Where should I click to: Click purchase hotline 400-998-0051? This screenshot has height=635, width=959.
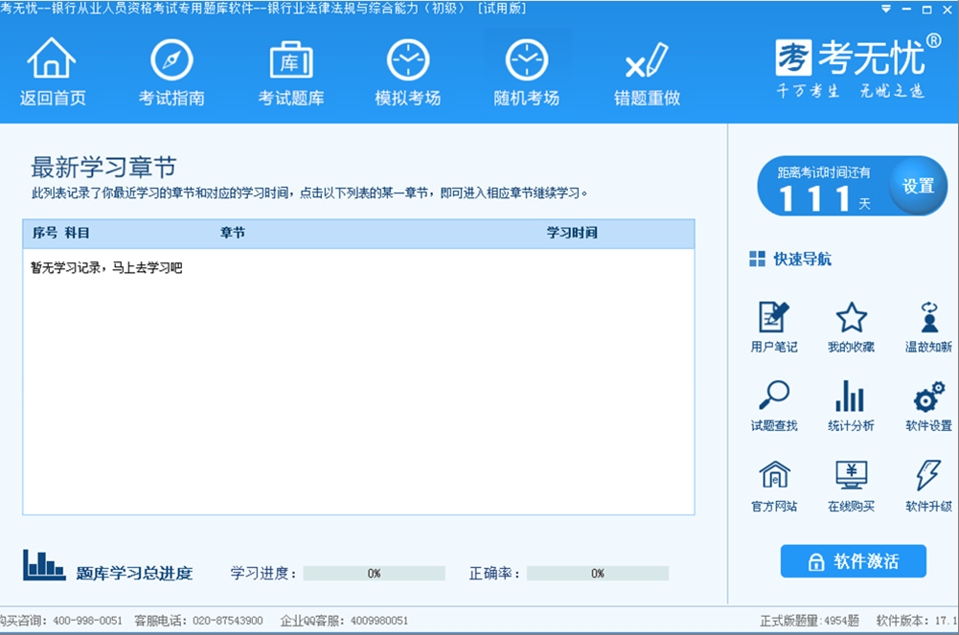pos(87,621)
